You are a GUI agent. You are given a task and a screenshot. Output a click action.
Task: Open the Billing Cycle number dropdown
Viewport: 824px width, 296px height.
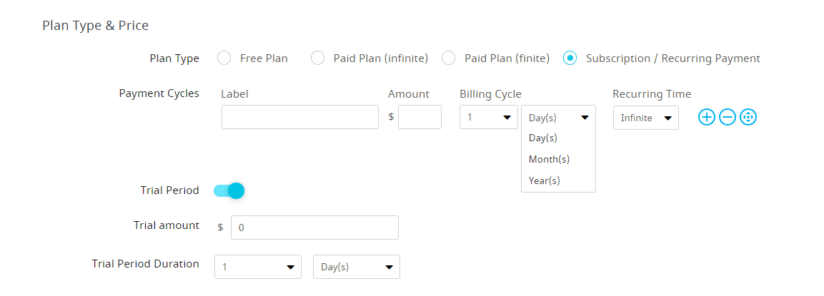pyautogui.click(x=489, y=117)
